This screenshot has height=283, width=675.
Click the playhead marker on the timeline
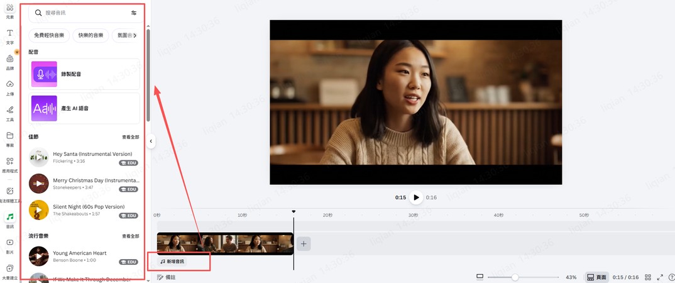pos(294,211)
